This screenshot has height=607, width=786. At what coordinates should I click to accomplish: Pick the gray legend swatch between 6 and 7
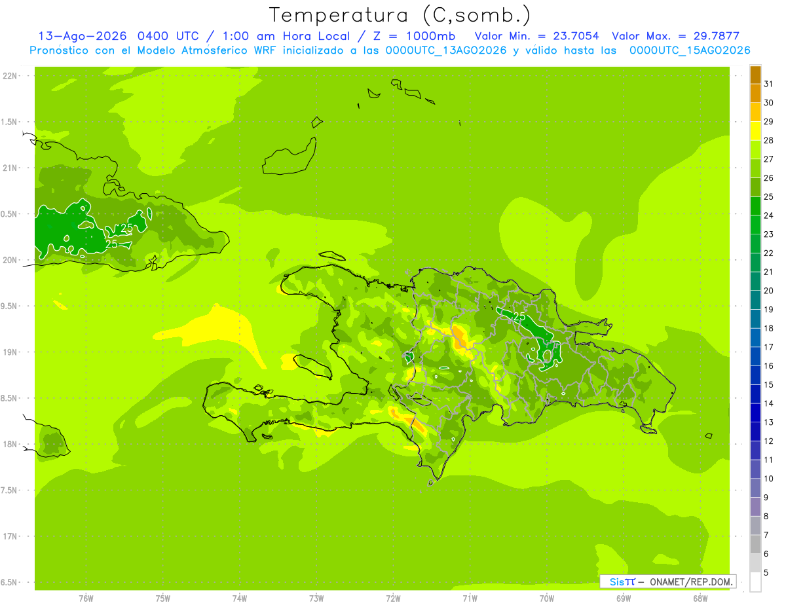[755, 544]
